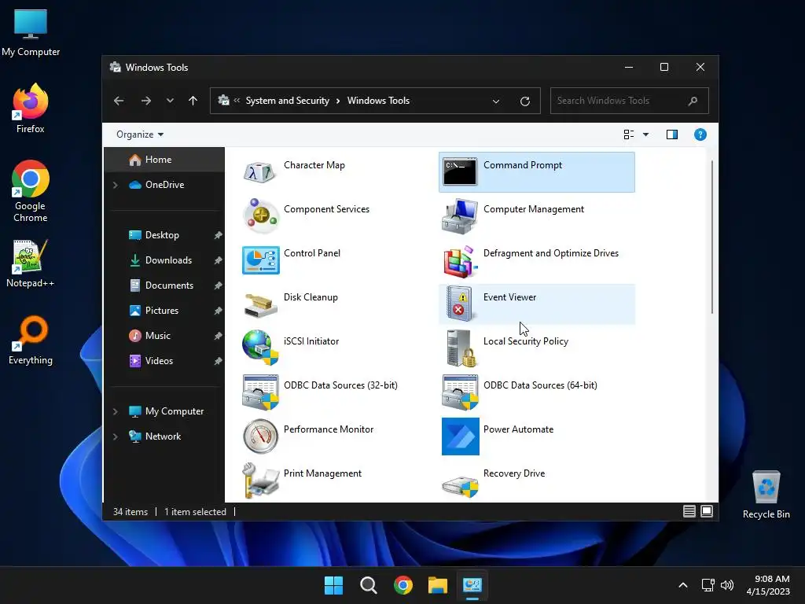Viewport: 805px width, 604px height.
Task: Open the Windows Start menu
Action: [x=333, y=585]
